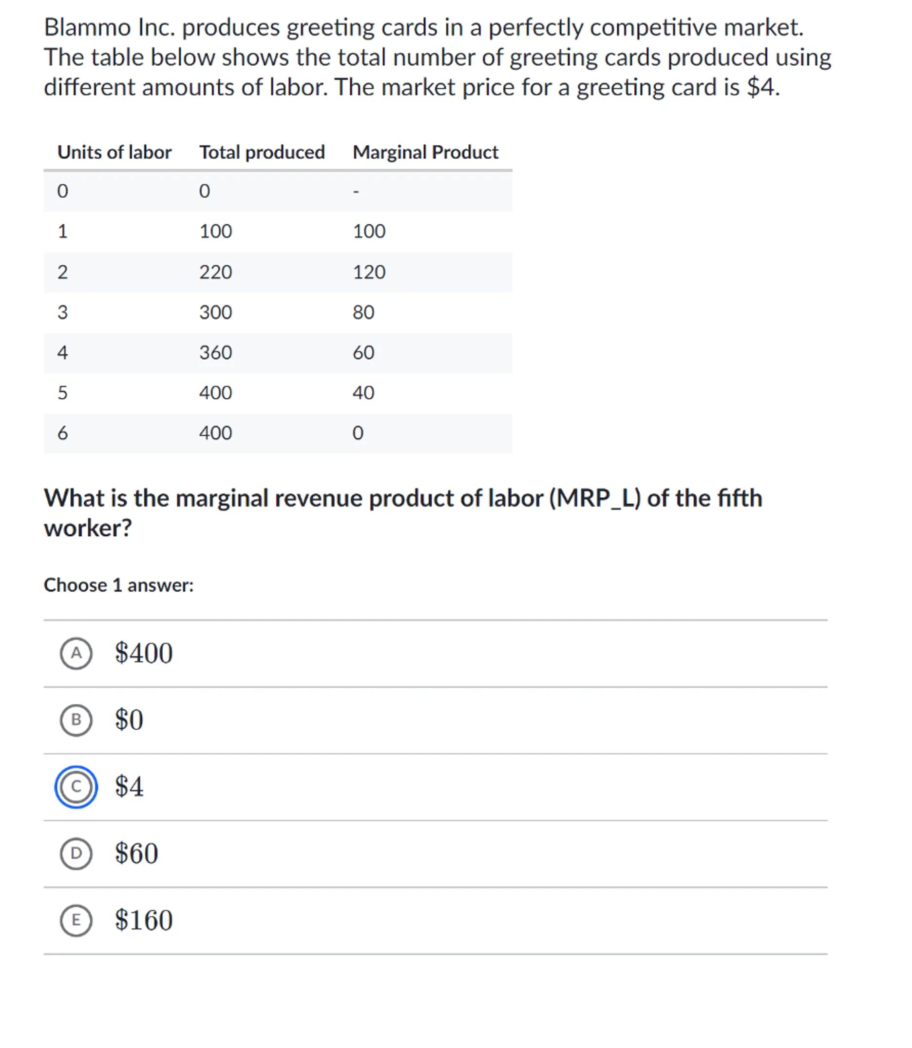Click the total produced value 220
912x1048 pixels.
pos(215,272)
